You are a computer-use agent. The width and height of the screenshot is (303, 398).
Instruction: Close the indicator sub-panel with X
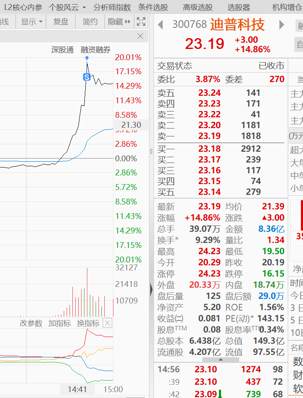pos(108,323)
